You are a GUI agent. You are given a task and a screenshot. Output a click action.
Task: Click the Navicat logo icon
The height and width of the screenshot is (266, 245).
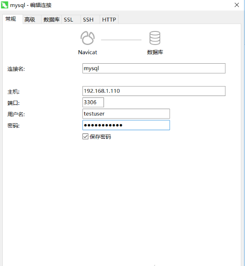click(88, 38)
